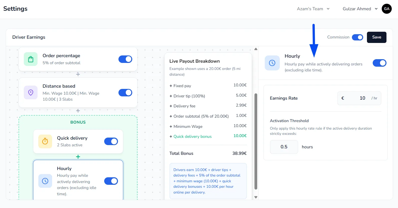
Task: Click the payout panel vertical scrollbar thumb
Action: 256,141
